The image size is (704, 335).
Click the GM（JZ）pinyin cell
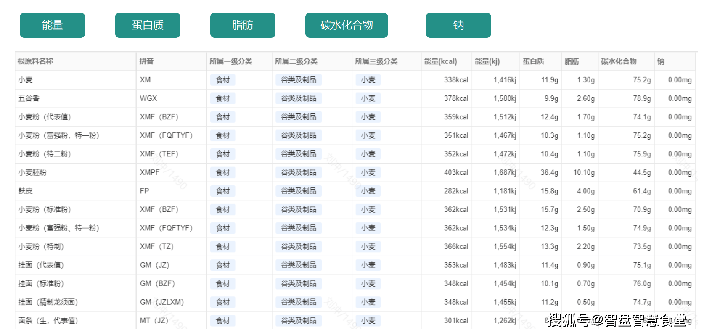point(155,265)
